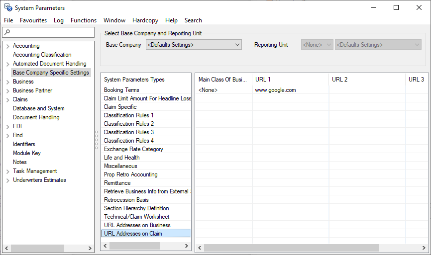The image size is (431, 255).
Task: Select Exchange Rate Category parameter type
Action: point(133,149)
